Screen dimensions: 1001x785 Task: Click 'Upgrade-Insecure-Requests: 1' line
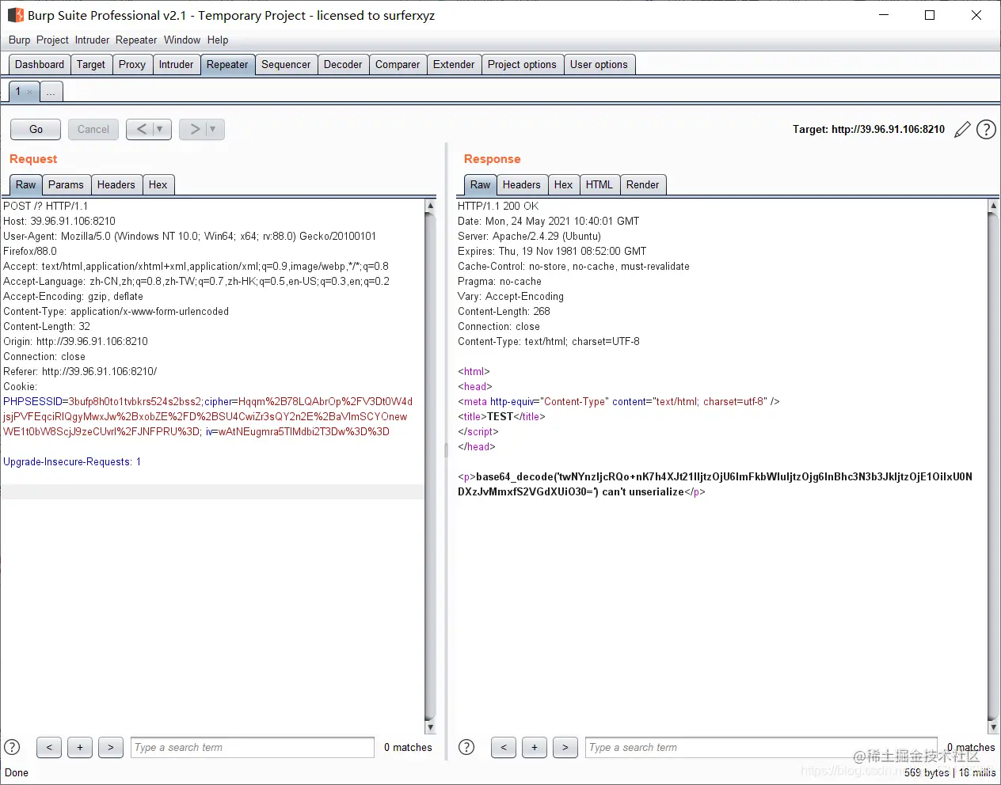[72, 461]
